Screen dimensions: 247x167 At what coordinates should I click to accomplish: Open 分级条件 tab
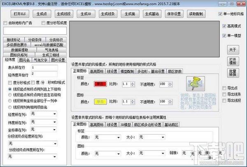tap(35, 39)
